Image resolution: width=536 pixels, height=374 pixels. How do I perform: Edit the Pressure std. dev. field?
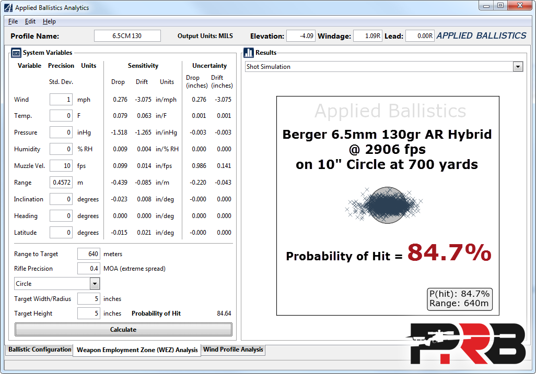[x=61, y=132]
